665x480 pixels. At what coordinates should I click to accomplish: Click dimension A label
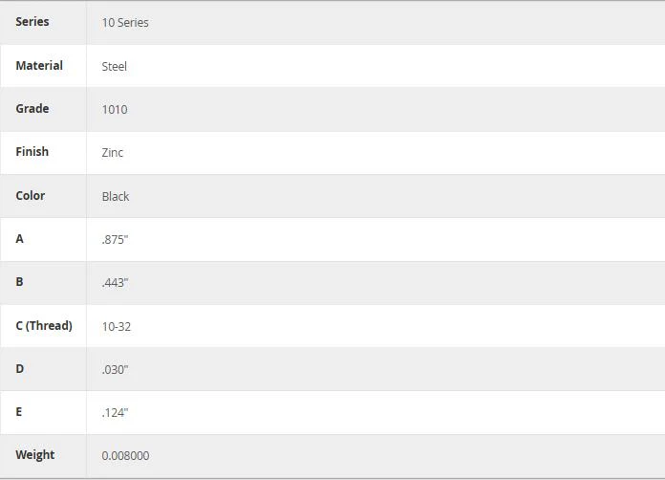19,238
